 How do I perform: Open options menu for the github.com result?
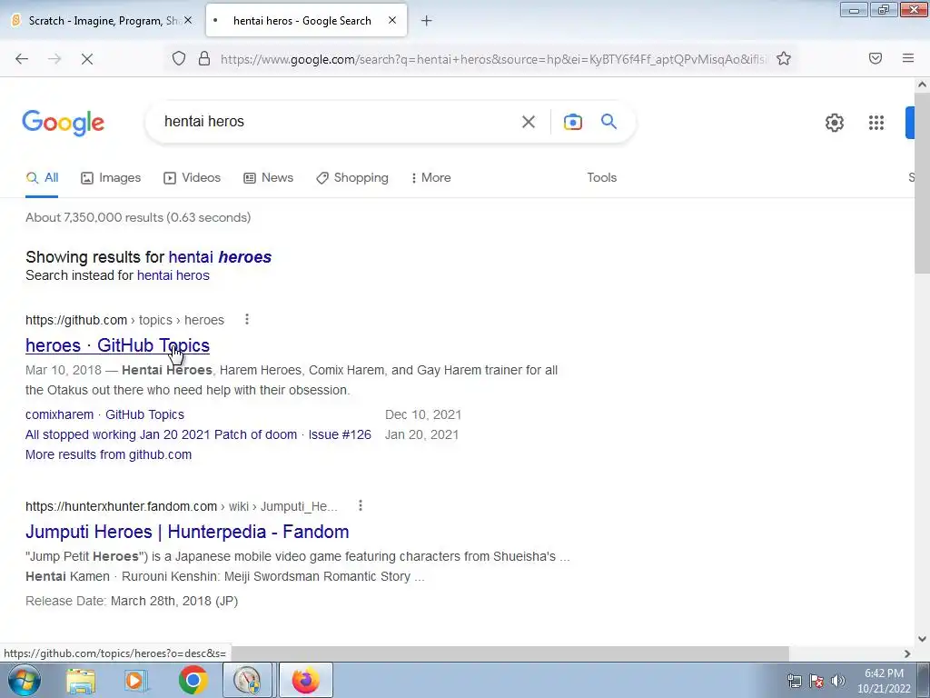[x=247, y=319]
